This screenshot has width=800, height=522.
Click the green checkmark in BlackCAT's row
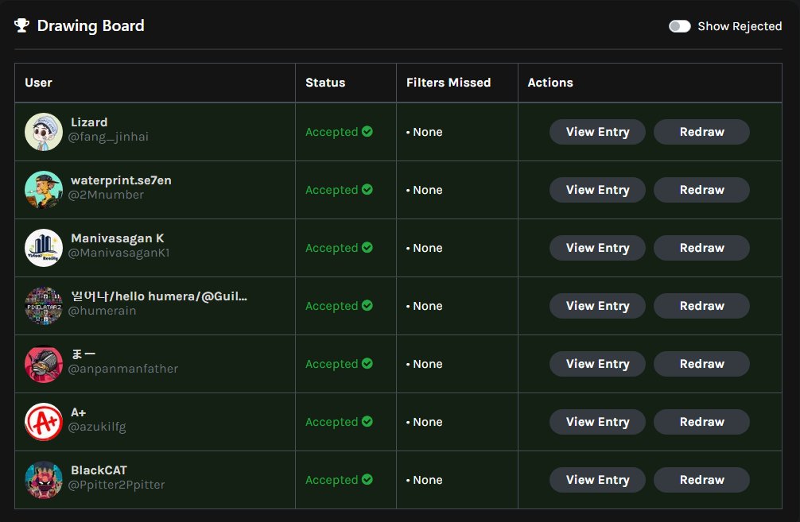tap(367, 480)
